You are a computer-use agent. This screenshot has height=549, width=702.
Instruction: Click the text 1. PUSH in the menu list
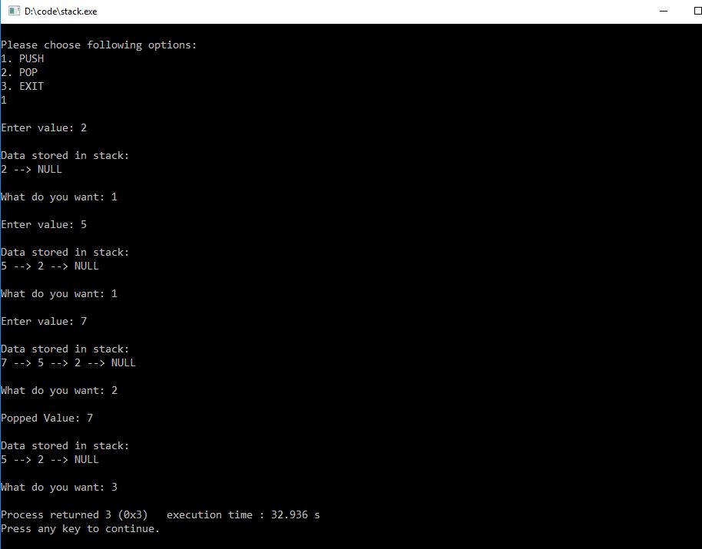[x=22, y=58]
